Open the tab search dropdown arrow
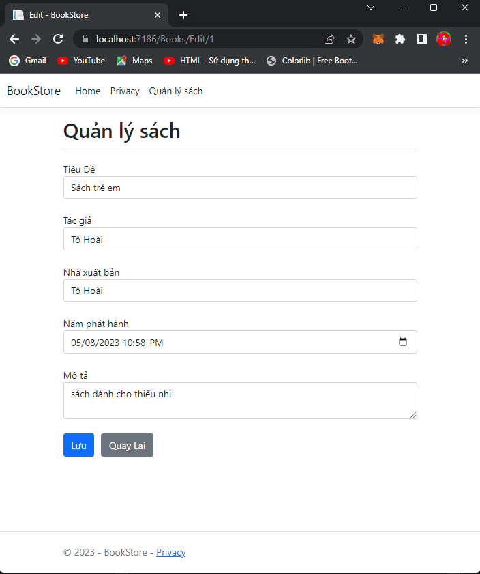 (x=371, y=8)
